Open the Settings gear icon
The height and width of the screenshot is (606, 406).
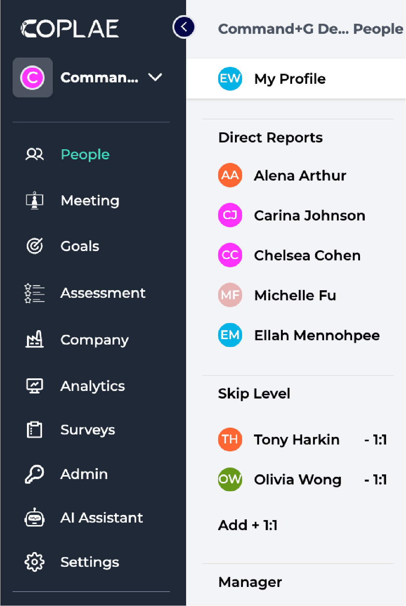pyautogui.click(x=34, y=562)
